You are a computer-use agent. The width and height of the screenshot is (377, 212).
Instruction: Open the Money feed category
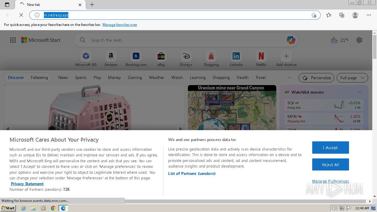[114, 77]
